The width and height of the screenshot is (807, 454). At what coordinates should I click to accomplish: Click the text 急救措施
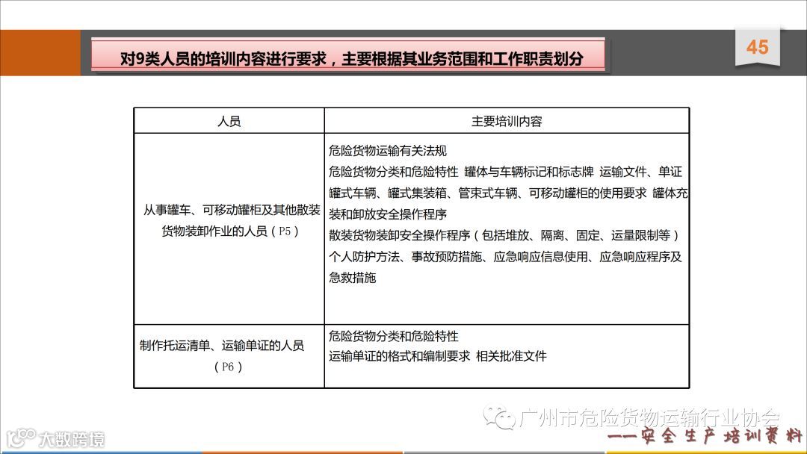[x=353, y=278]
